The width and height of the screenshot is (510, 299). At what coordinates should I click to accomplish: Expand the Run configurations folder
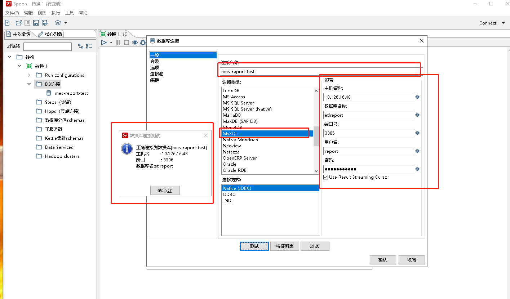pos(29,75)
